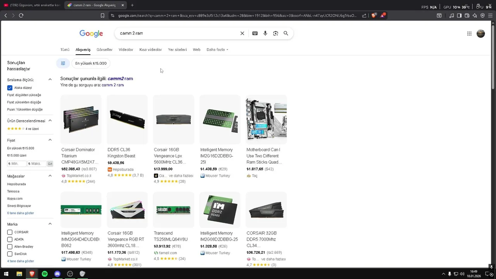This screenshot has height=279, width=496.
Task: Check the SanDisk brand filter
Action: pyautogui.click(x=10, y=254)
